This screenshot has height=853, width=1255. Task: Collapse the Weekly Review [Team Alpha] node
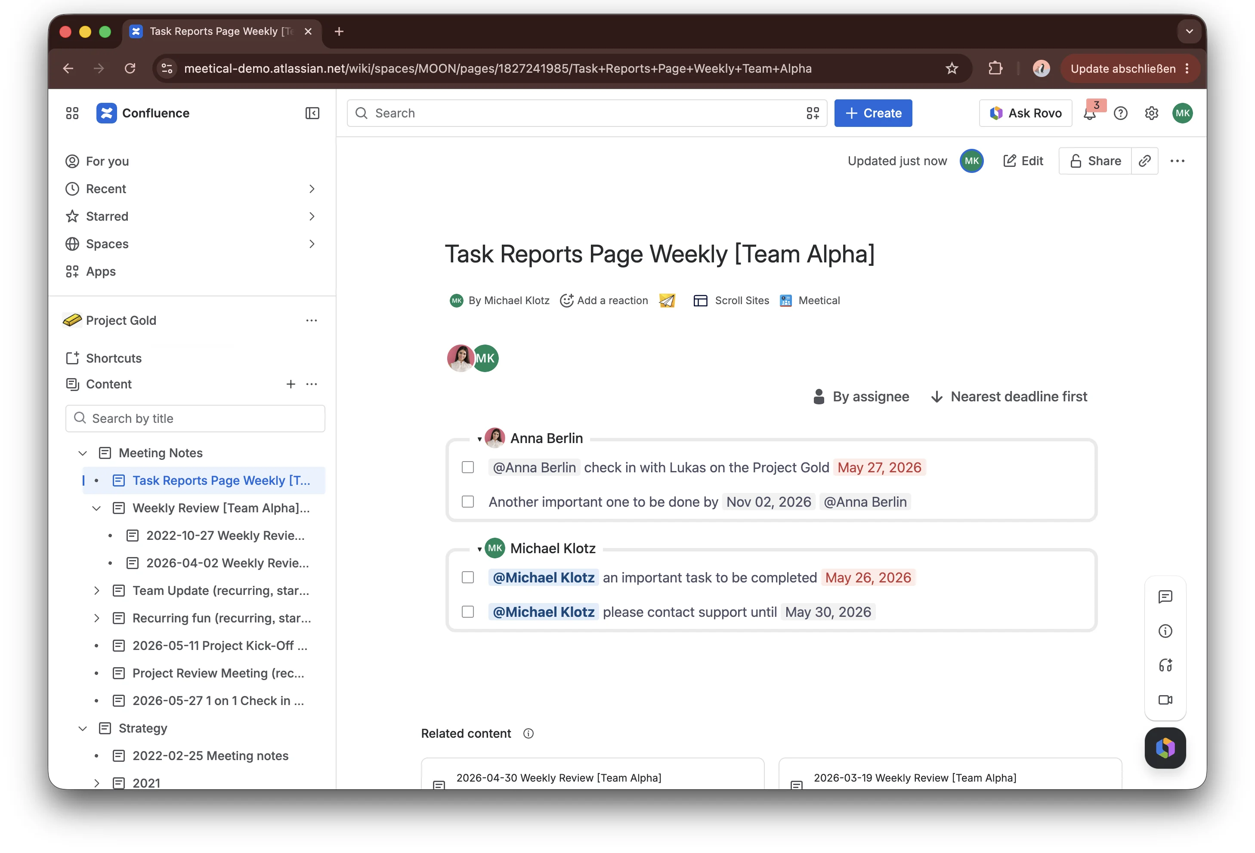(x=97, y=508)
